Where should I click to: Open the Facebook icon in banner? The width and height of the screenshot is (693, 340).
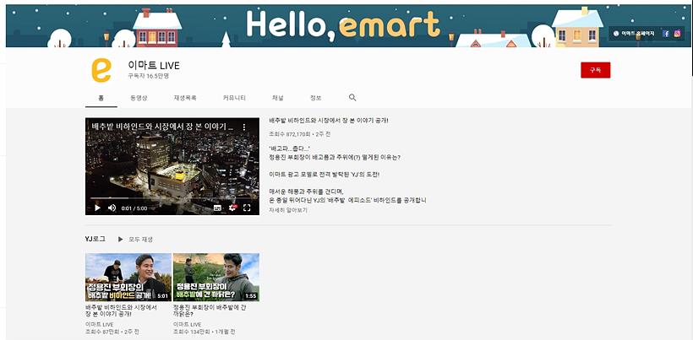coord(666,34)
